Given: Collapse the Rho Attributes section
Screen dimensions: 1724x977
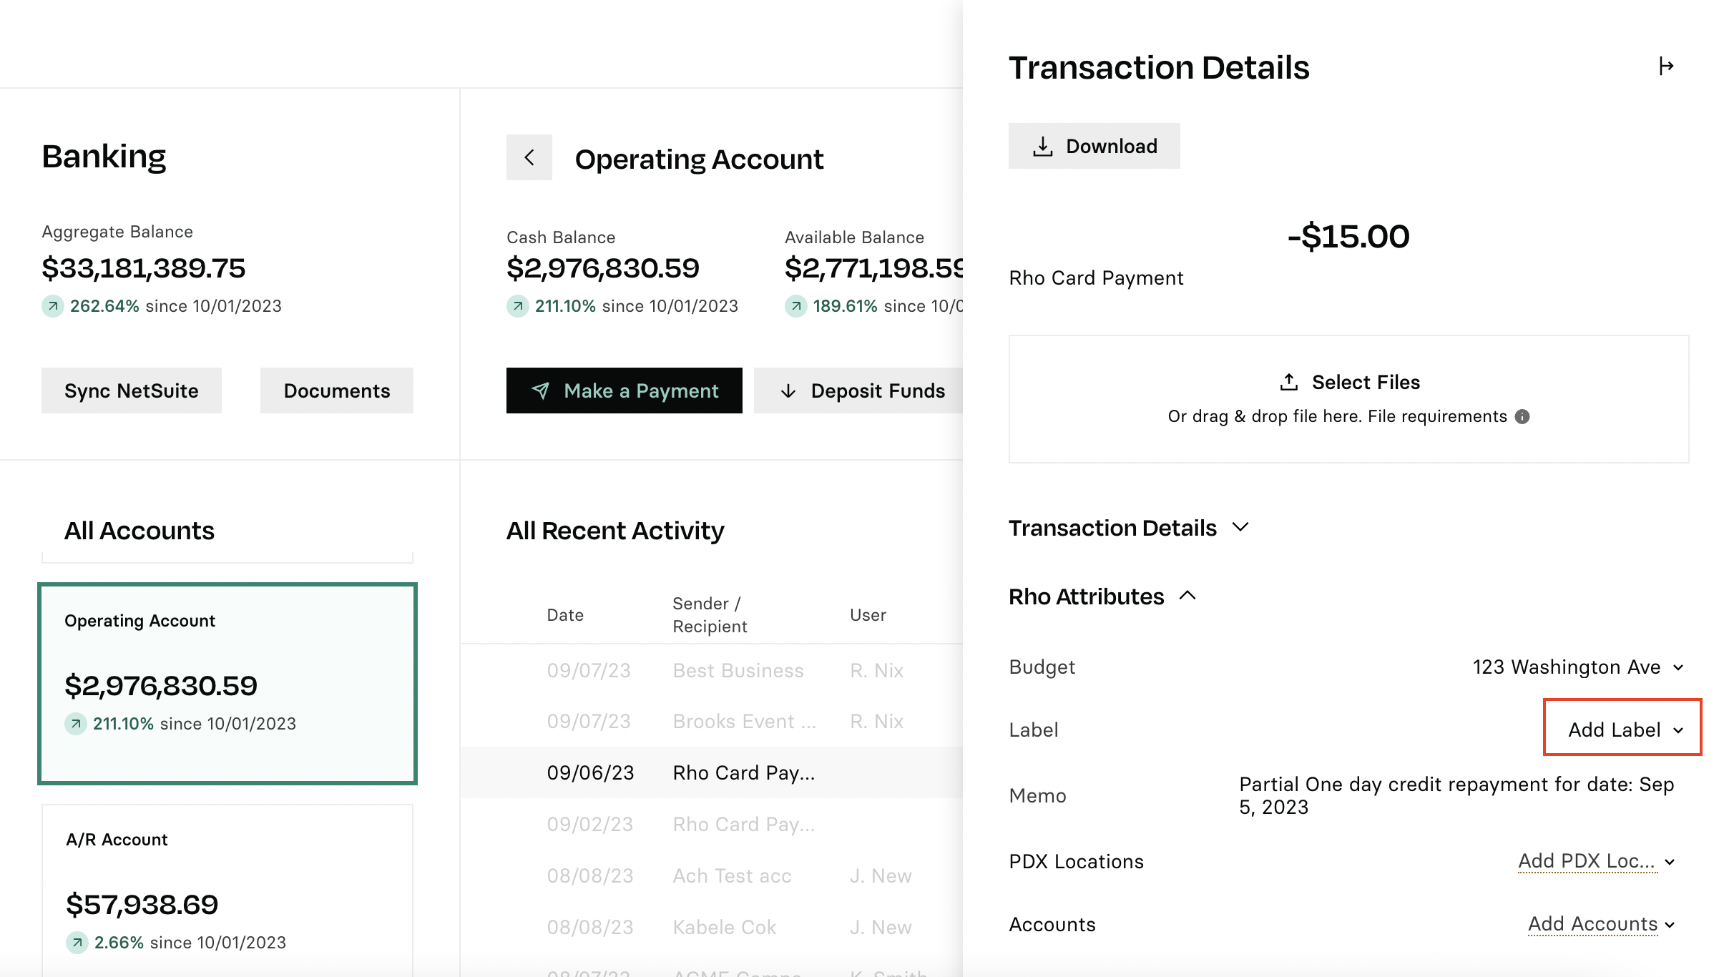Looking at the screenshot, I should (1187, 596).
